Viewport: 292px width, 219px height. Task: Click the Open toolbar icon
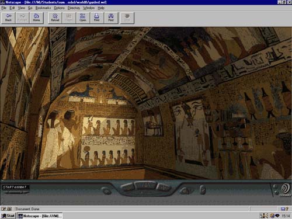click(x=83, y=18)
